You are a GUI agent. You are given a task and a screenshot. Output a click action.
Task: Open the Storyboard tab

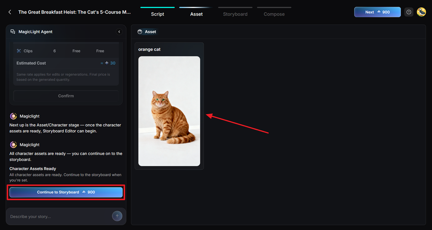pyautogui.click(x=235, y=14)
